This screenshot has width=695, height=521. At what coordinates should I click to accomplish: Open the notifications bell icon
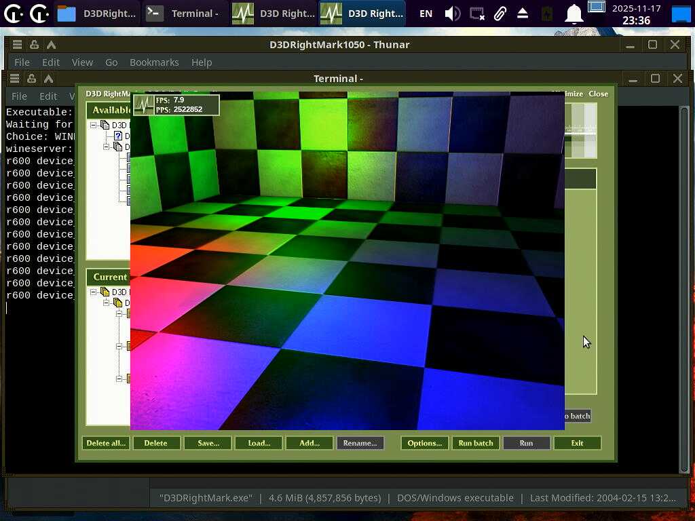[574, 14]
